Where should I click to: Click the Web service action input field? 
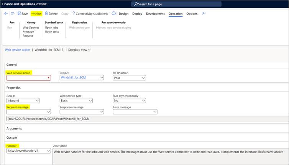coord(29,78)
